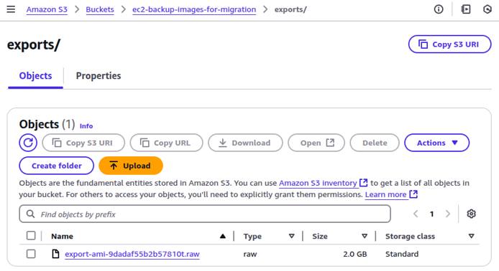
Task: Switch to the Properties tab
Action: [99, 76]
